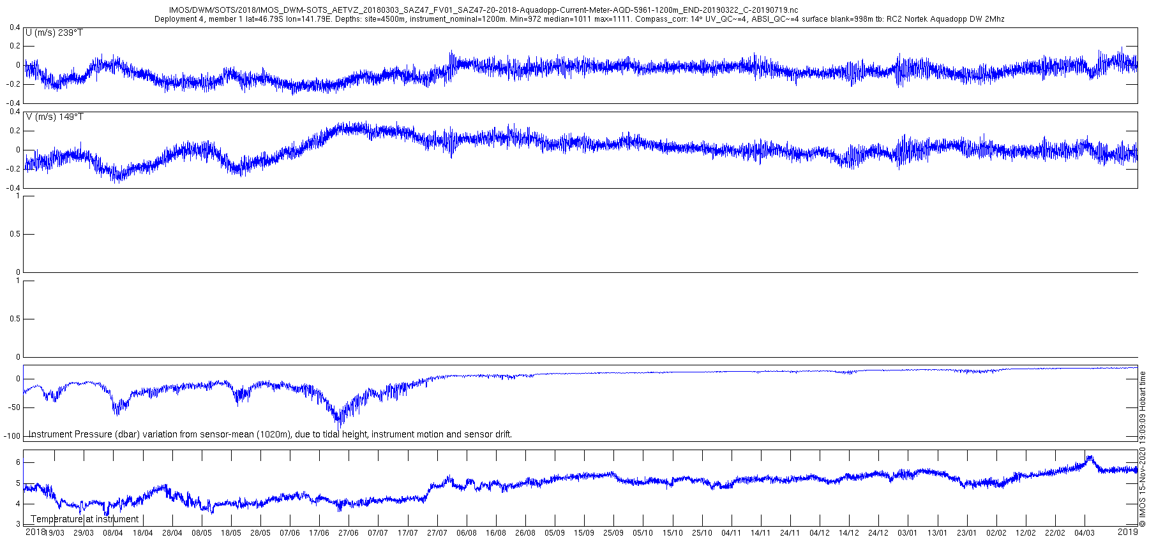The image size is (1149, 542).
Task: Select the '24/12' date tick label
Action: click(x=878, y=533)
